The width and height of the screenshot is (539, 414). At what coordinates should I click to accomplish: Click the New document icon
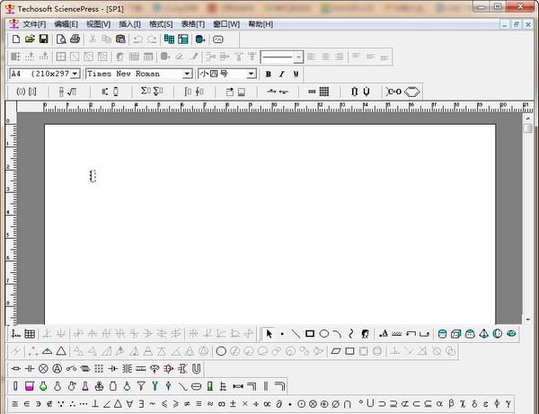coord(15,40)
